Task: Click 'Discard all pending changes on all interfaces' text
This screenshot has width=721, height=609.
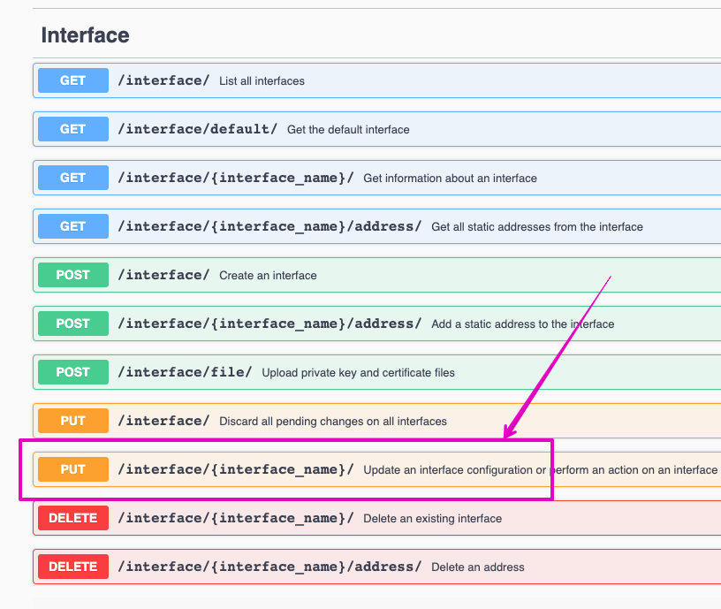Action: pos(332,422)
